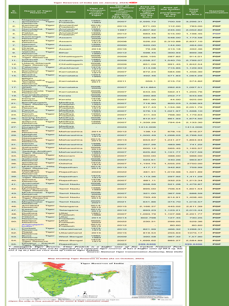The height and width of the screenshot is (306, 229).
Task: Open Ranthambore Tiger Reserve gazette PDF
Action: [216, 177]
